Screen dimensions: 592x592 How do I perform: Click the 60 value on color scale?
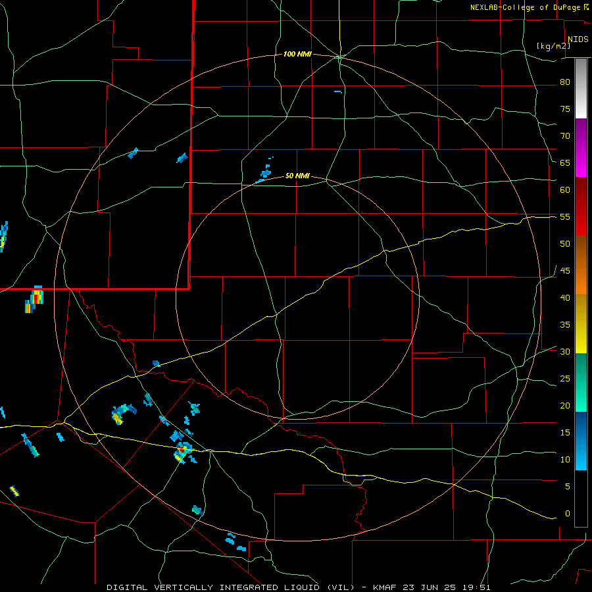tap(565, 190)
